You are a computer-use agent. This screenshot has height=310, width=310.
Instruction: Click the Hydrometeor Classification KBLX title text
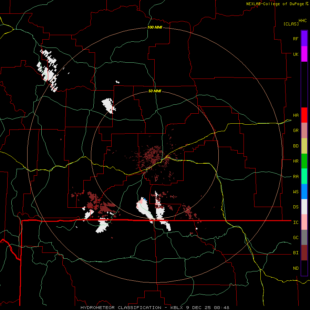pyautogui.click(x=155, y=308)
